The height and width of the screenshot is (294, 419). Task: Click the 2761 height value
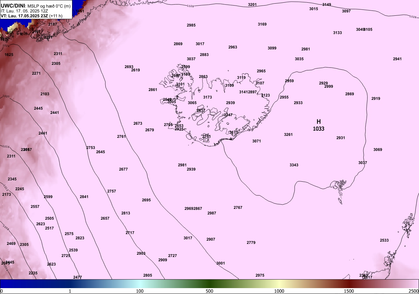[x=121, y=137]
